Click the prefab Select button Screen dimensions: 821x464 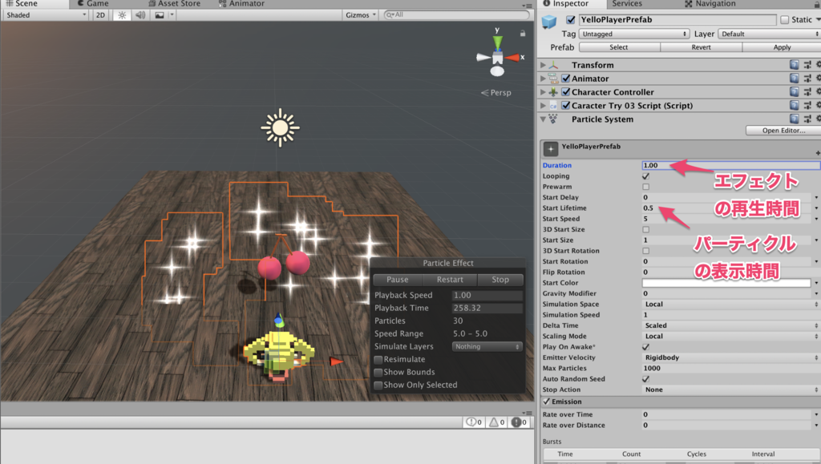click(619, 47)
